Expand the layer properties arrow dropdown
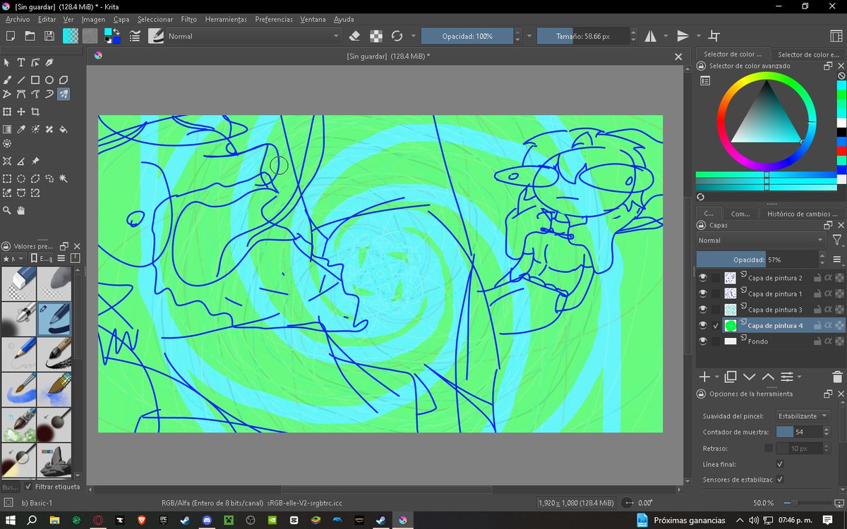 799,377
